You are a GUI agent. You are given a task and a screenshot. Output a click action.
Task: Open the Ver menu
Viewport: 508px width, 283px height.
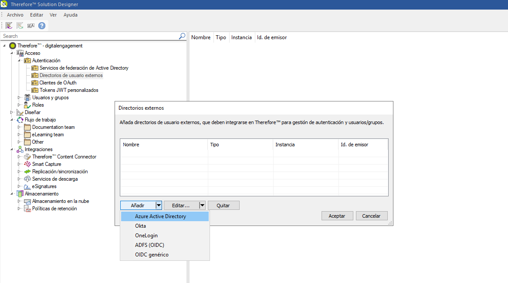(x=53, y=15)
